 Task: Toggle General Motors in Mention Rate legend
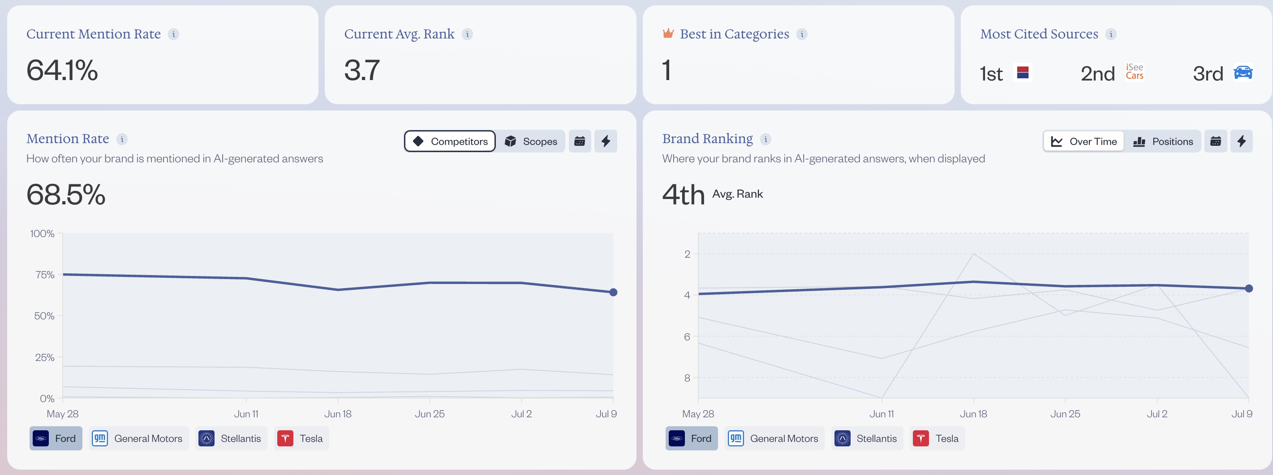coord(138,438)
